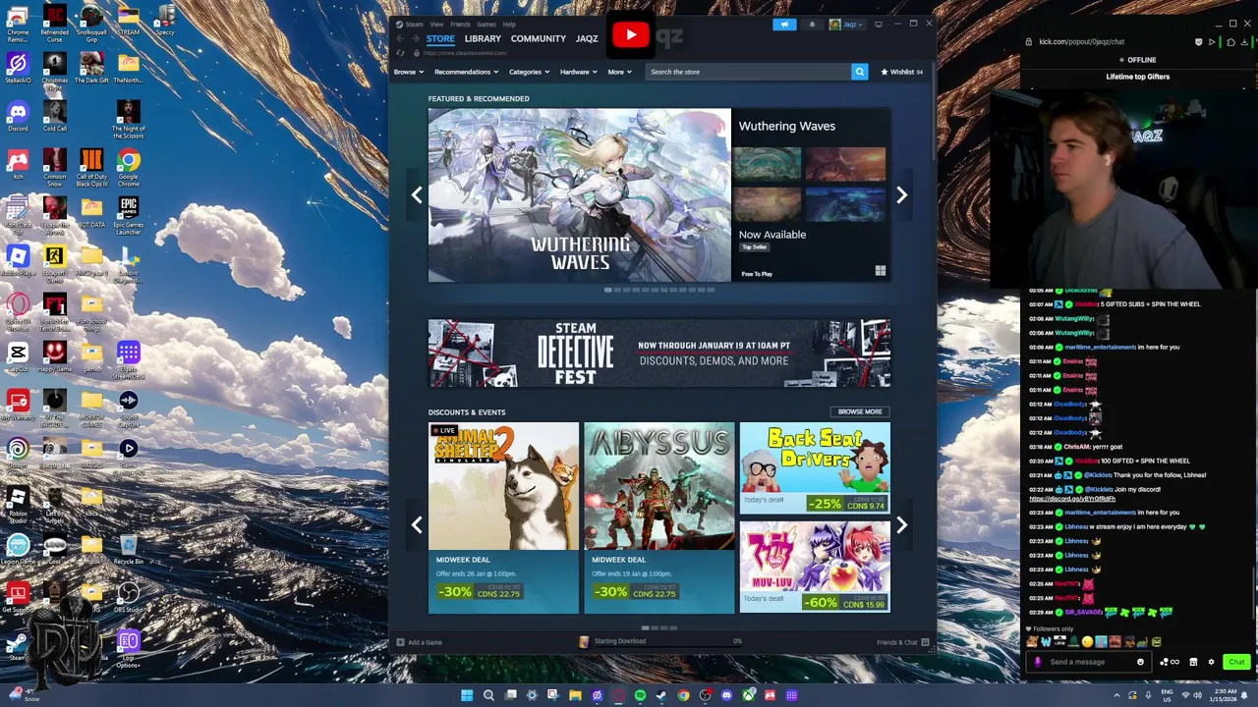Open the JAQZ profile tab

(x=587, y=38)
